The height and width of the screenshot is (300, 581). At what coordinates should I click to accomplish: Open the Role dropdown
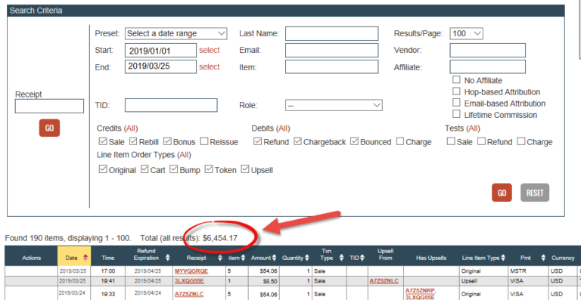click(x=334, y=106)
